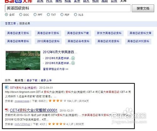Sort results by 相关性

pos(19,80)
